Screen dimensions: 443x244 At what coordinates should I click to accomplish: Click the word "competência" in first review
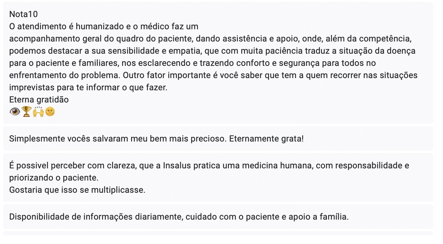pos(384,39)
